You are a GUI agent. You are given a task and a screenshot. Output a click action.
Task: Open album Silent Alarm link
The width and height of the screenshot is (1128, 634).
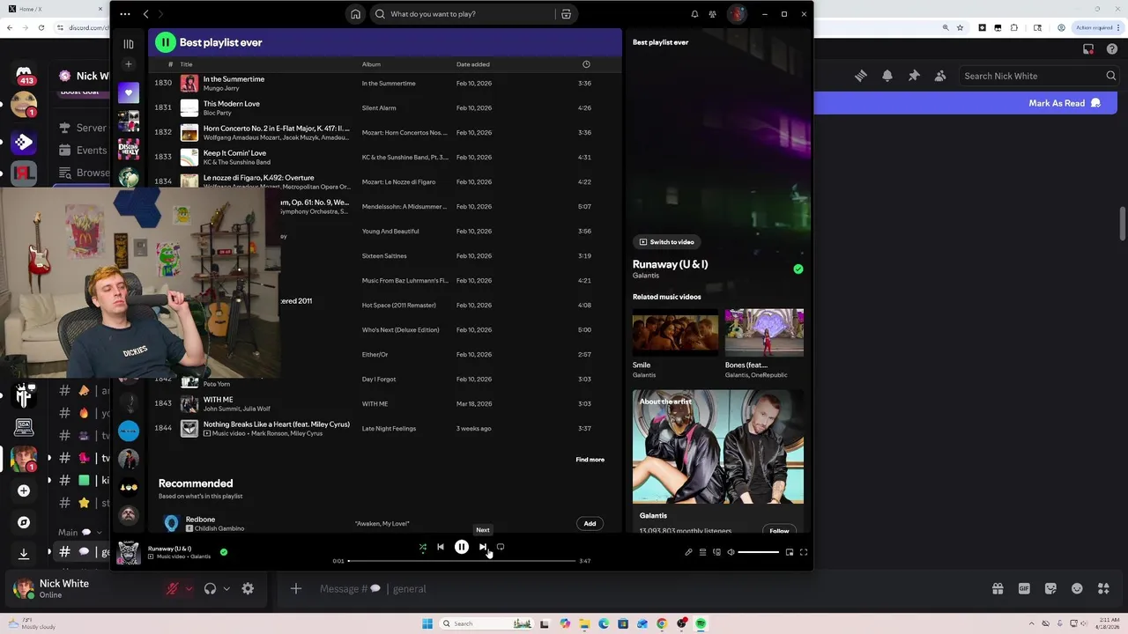click(x=379, y=108)
